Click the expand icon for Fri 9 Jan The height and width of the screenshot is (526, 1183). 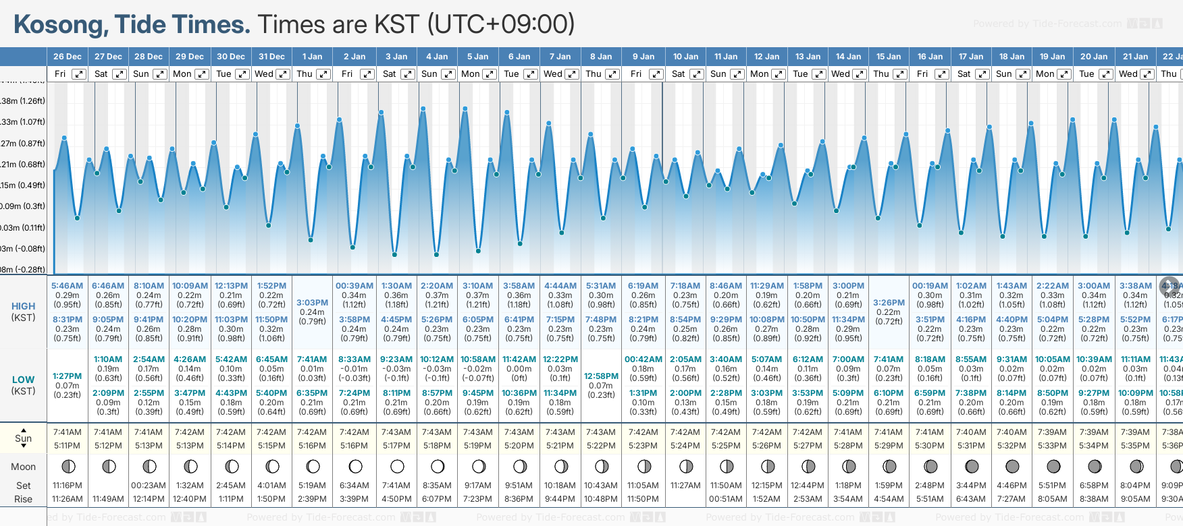click(656, 74)
